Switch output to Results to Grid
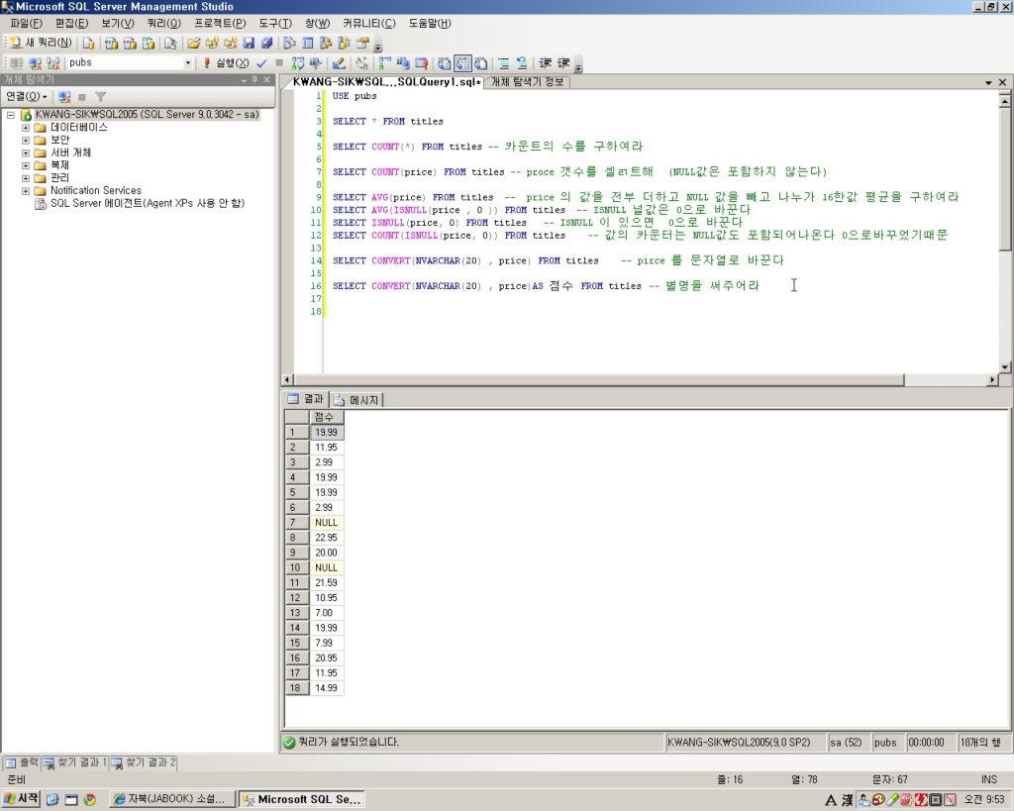This screenshot has height=811, width=1014. coord(462,63)
